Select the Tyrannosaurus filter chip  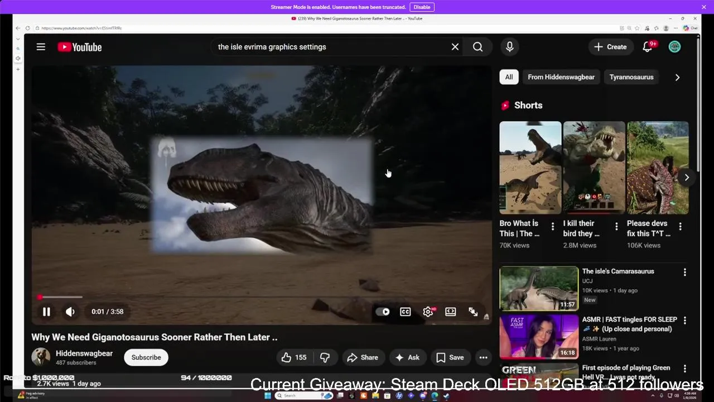[631, 77]
